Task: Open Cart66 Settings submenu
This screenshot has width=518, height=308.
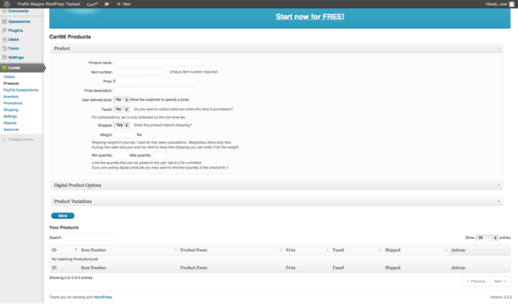Action: [10, 116]
